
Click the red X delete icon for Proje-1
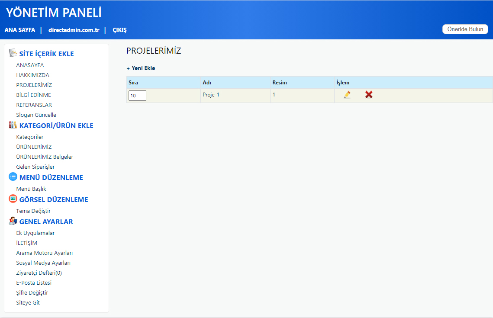pos(369,95)
